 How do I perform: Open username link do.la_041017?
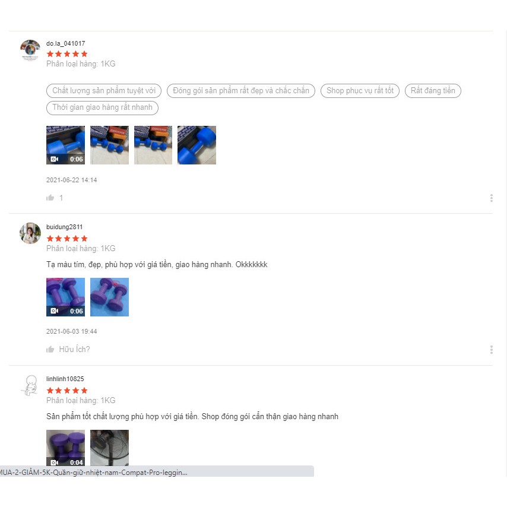pos(66,43)
